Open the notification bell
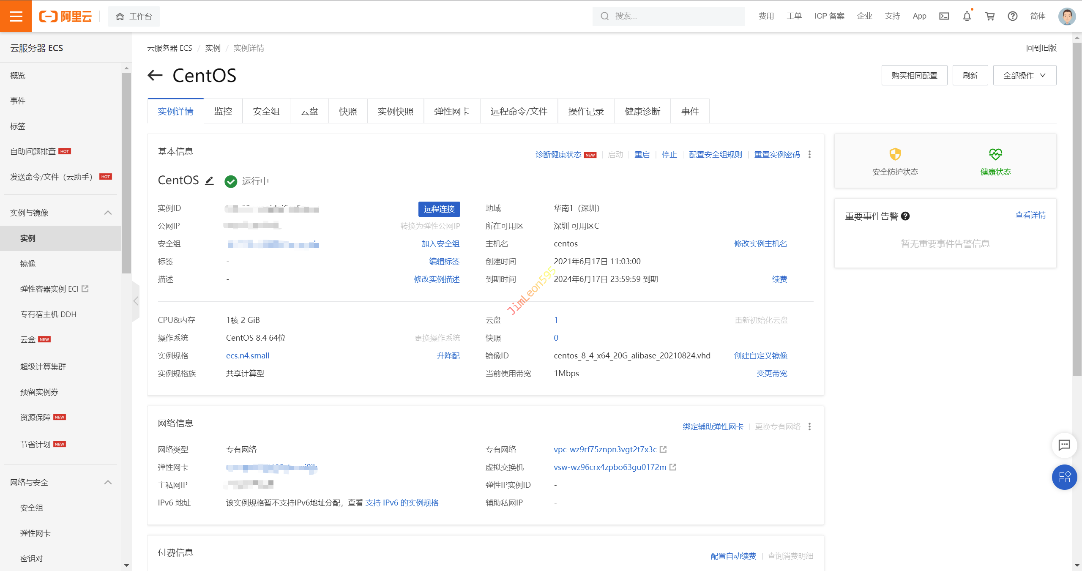Viewport: 1082px width, 571px height. 967,16
